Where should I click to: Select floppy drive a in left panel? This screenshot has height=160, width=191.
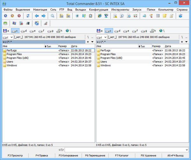pyautogui.click(x=6, y=31)
